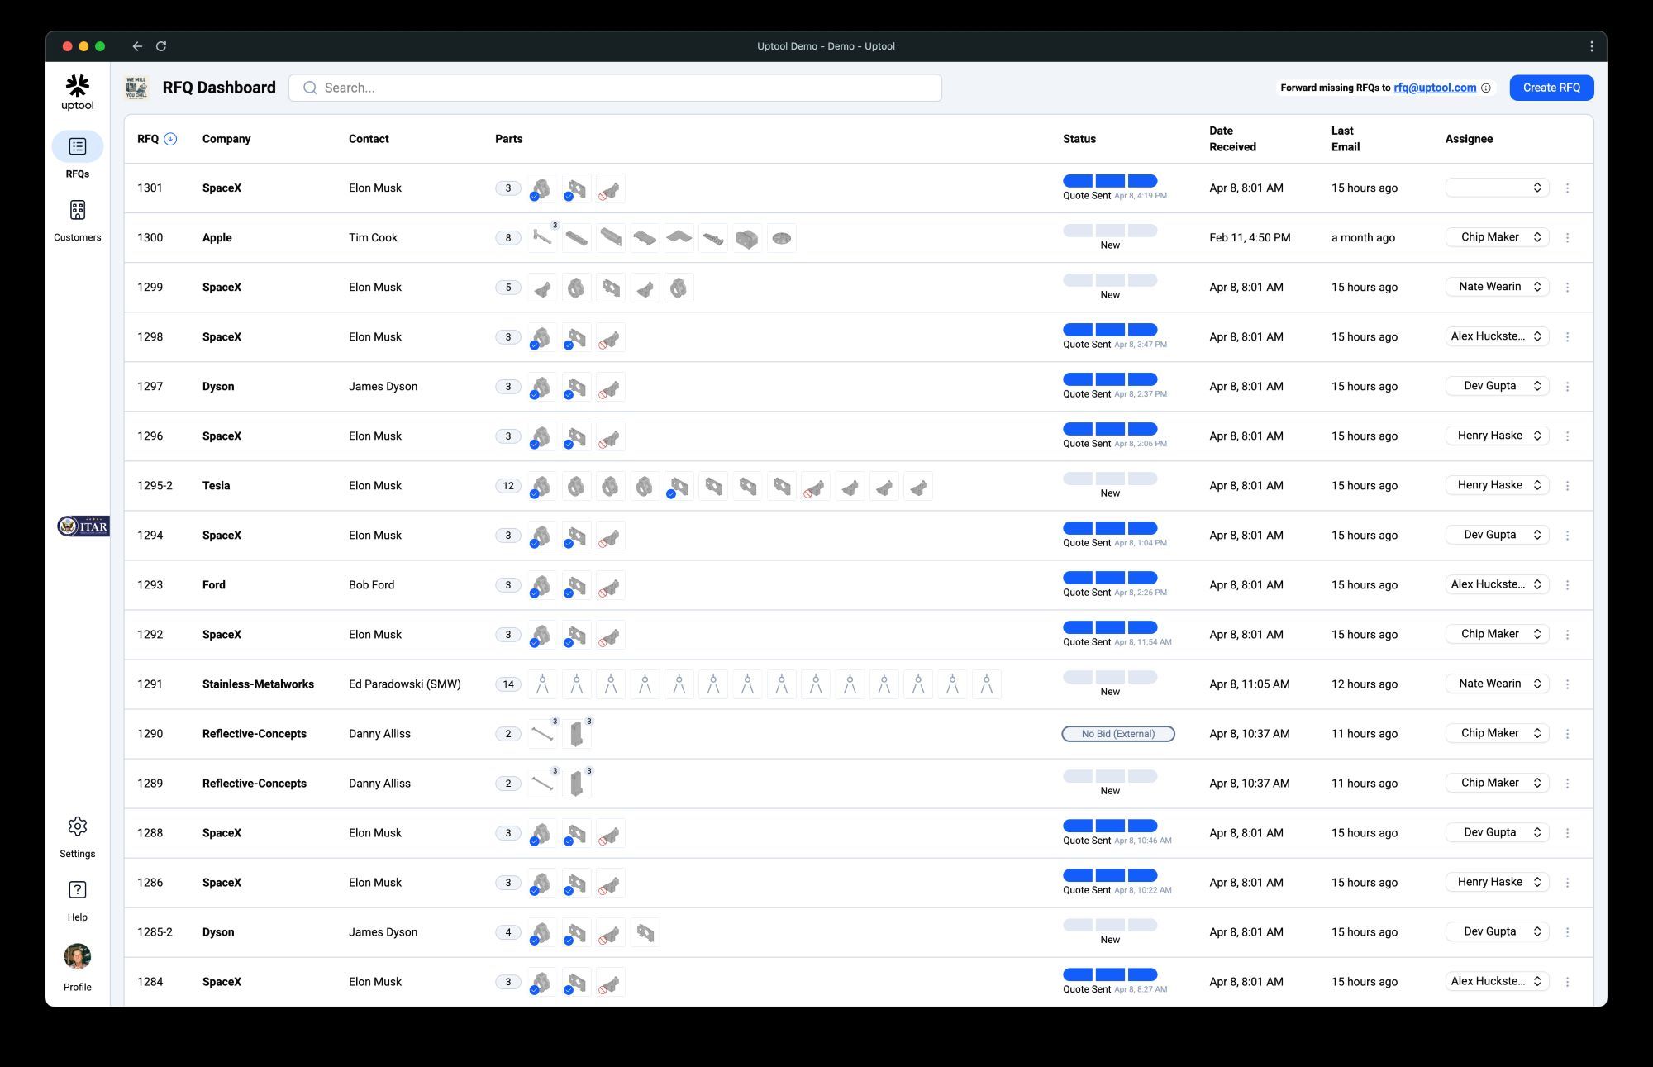1653x1067 pixels.
Task: Open the second part thumbnail of RFQ 1289
Action: pyautogui.click(x=577, y=784)
